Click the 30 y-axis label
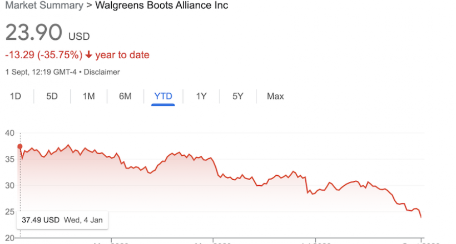456x244 pixels. [x=9, y=185]
